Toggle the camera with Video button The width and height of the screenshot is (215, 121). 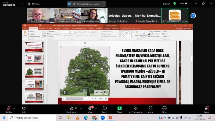click(24, 108)
